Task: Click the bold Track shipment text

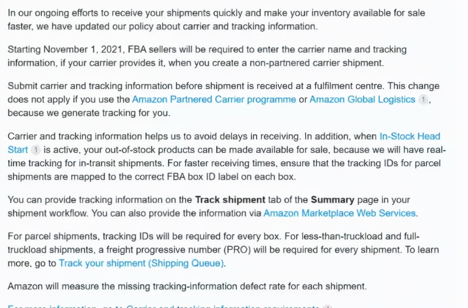Action: (230, 200)
